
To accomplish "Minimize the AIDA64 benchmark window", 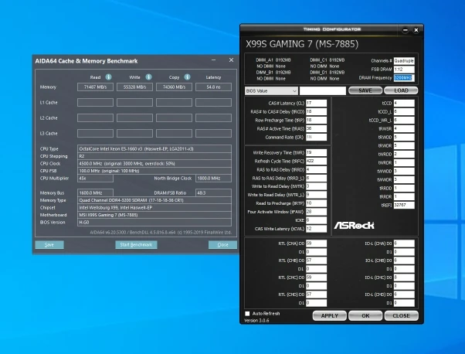I will [213, 60].
